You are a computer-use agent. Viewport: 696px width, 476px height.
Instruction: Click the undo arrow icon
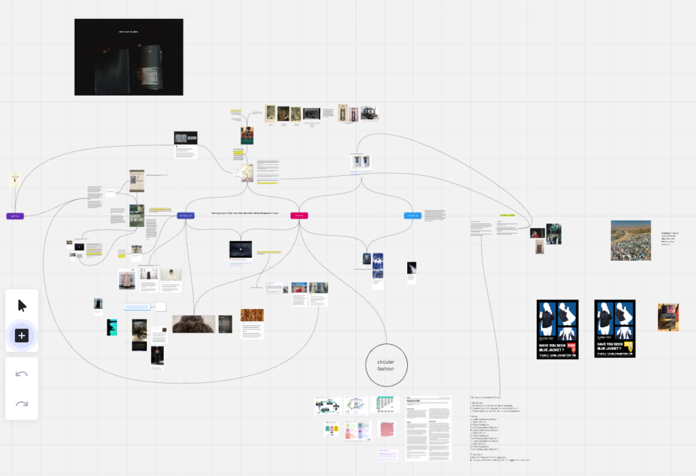coord(22,374)
